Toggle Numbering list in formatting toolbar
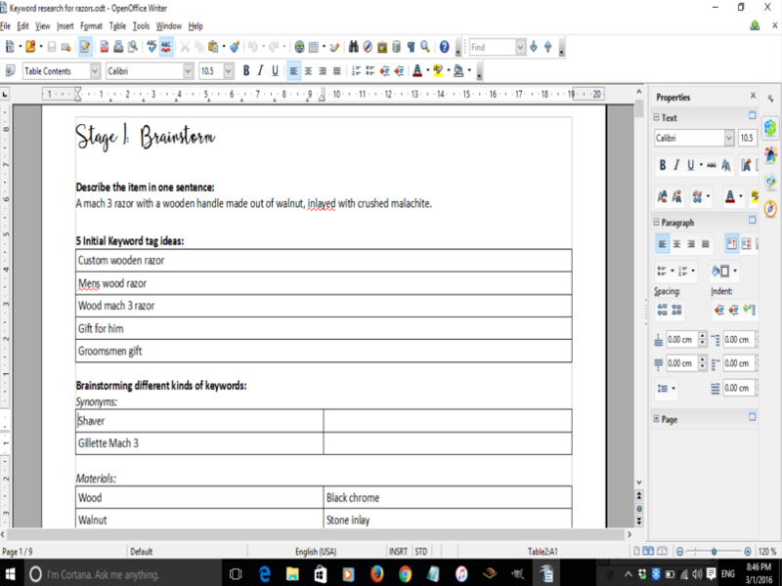Screen dimensions: 782x586 [x=356, y=70]
